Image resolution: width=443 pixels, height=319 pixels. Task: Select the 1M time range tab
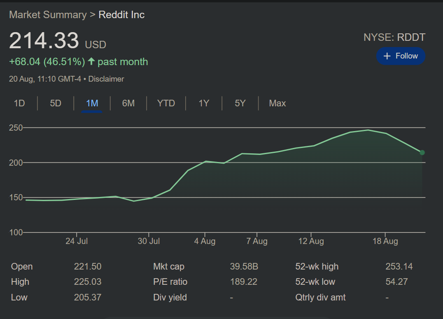(x=92, y=103)
